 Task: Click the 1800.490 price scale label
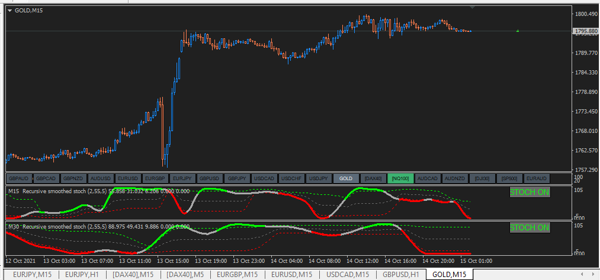tap(586, 14)
